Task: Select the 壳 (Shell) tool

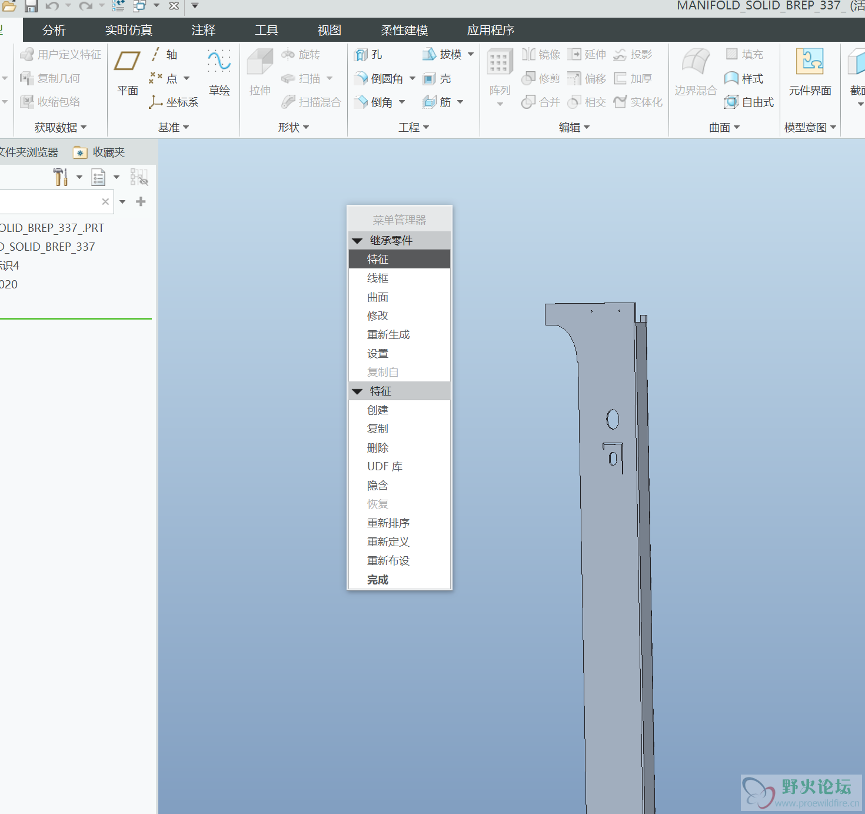Action: (x=437, y=79)
